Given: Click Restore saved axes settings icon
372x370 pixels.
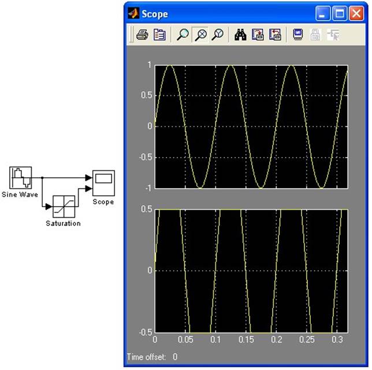Looking at the screenshot, I should [275, 35].
